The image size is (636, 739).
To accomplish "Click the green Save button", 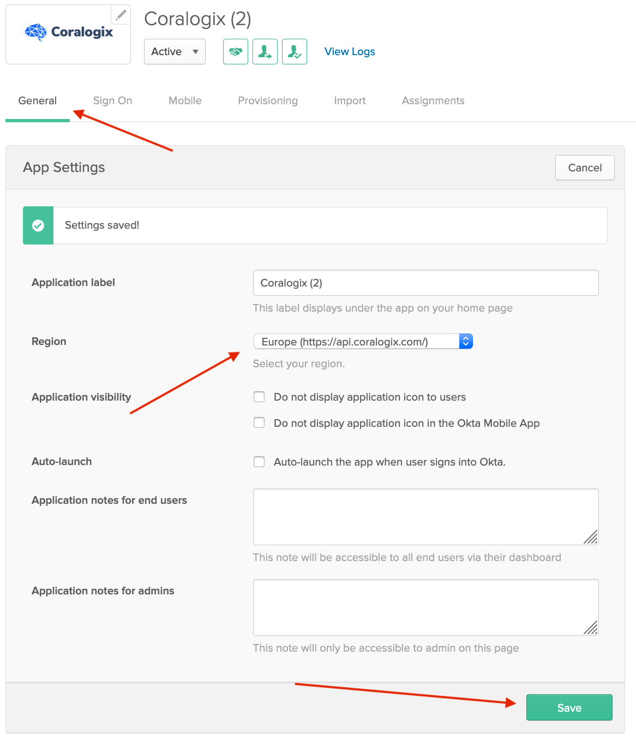I will (x=569, y=707).
